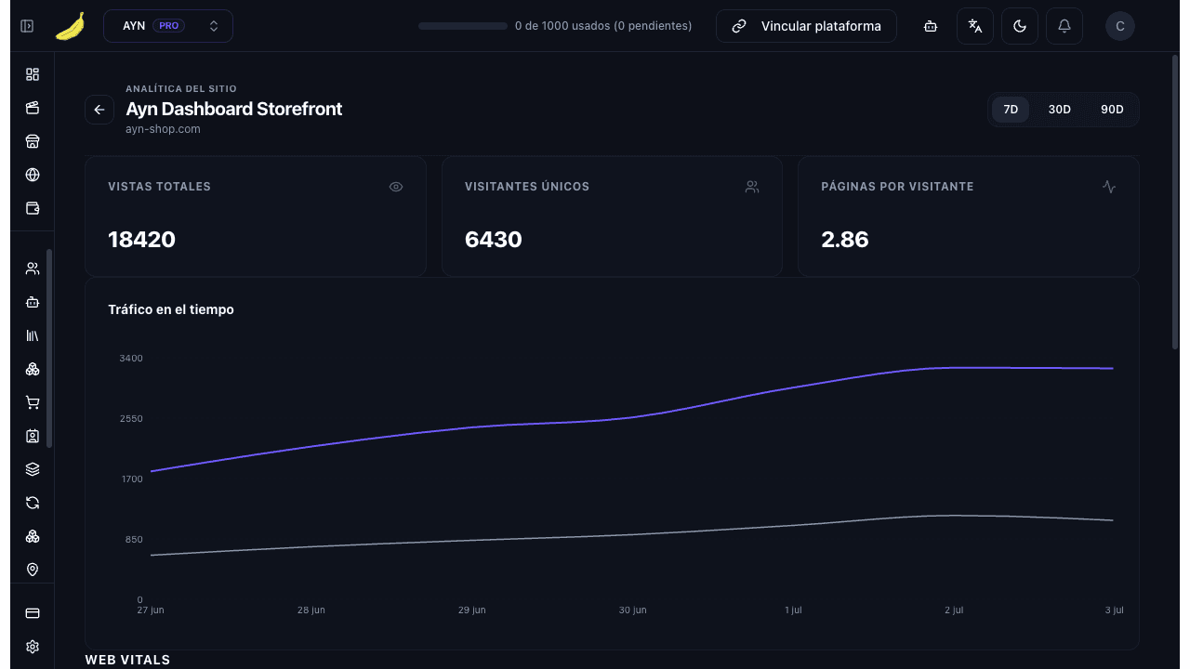Click the PRO badge
The width and height of the screenshot is (1190, 669).
[169, 26]
